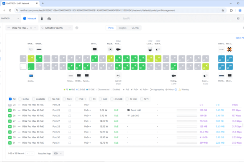The width and height of the screenshot is (244, 162).
Task: Switch to the Ports tab
Action: tap(111, 28)
